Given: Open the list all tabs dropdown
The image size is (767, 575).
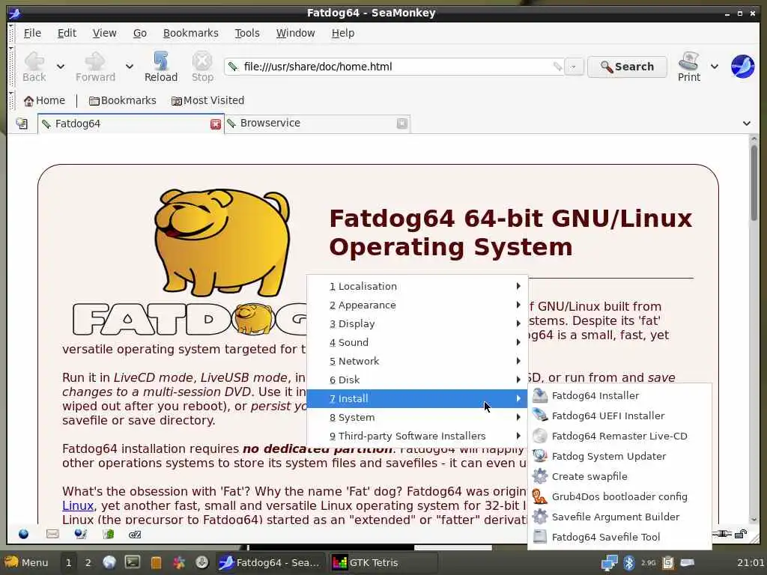Looking at the screenshot, I should coord(747,124).
